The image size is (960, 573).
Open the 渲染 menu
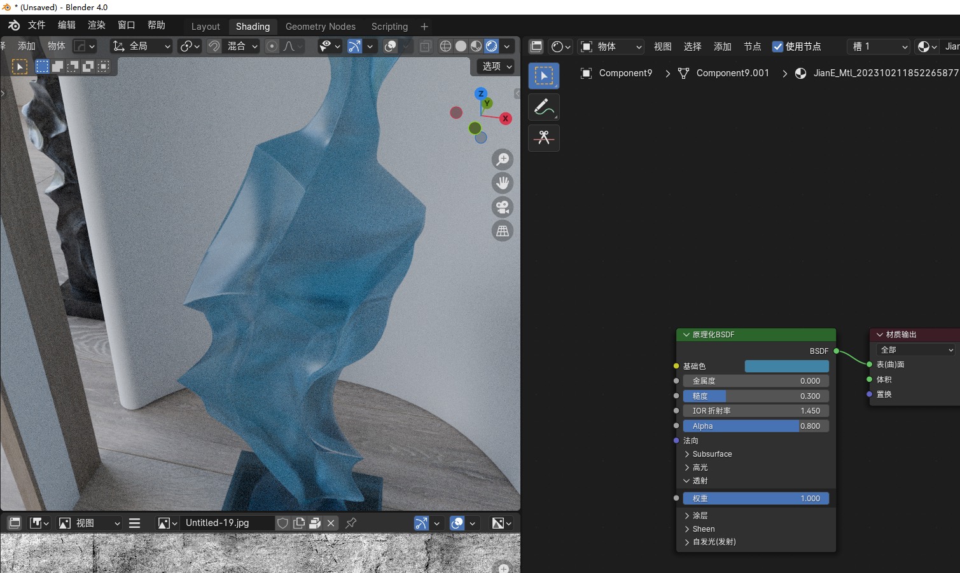coord(96,25)
